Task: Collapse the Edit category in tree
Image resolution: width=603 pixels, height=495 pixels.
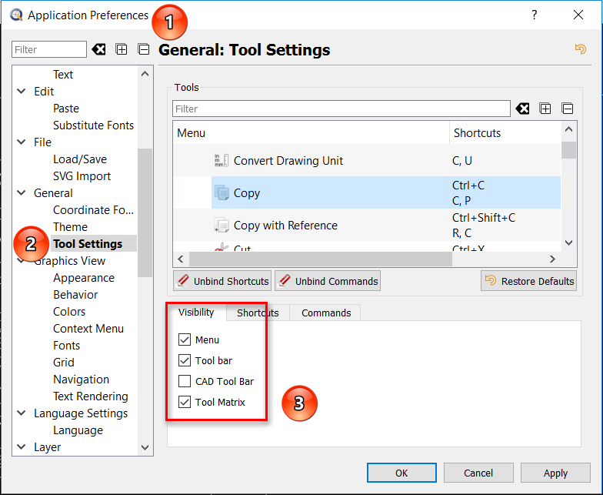Action: (22, 92)
